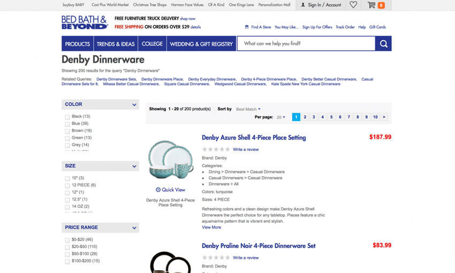455x273 pixels.
Task: Open Gift Cards link
Action: coord(377,27)
